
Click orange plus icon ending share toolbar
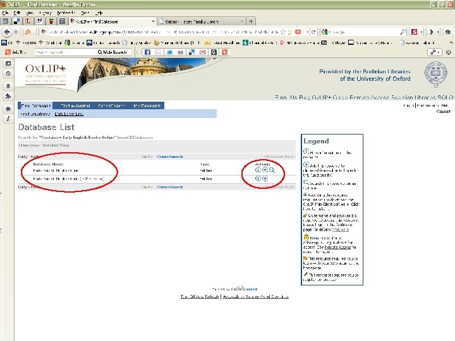(224, 52)
